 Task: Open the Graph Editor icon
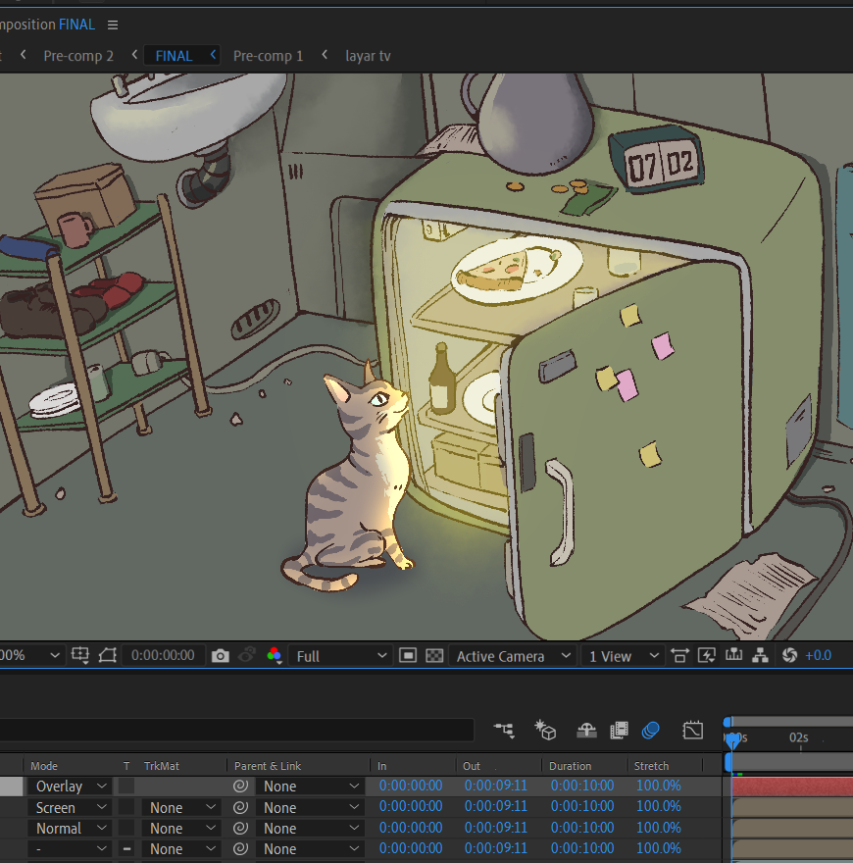tap(692, 731)
